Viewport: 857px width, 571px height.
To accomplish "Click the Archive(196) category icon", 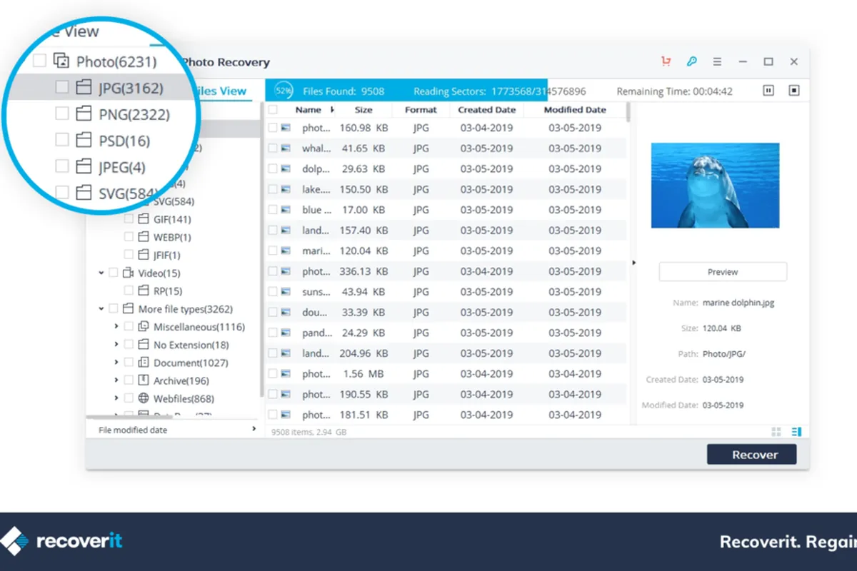I will point(144,380).
